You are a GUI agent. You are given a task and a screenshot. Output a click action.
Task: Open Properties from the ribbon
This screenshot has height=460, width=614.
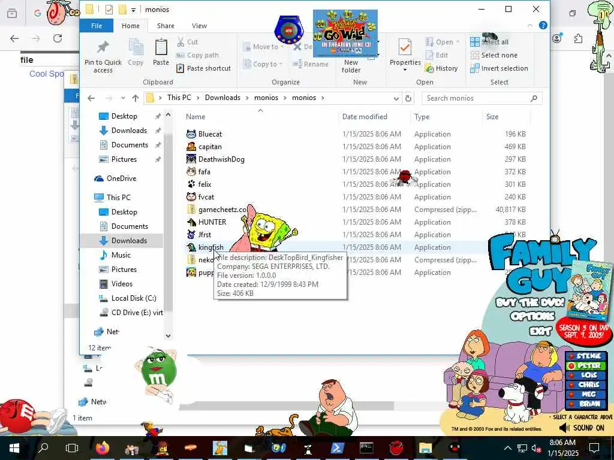[x=405, y=55]
